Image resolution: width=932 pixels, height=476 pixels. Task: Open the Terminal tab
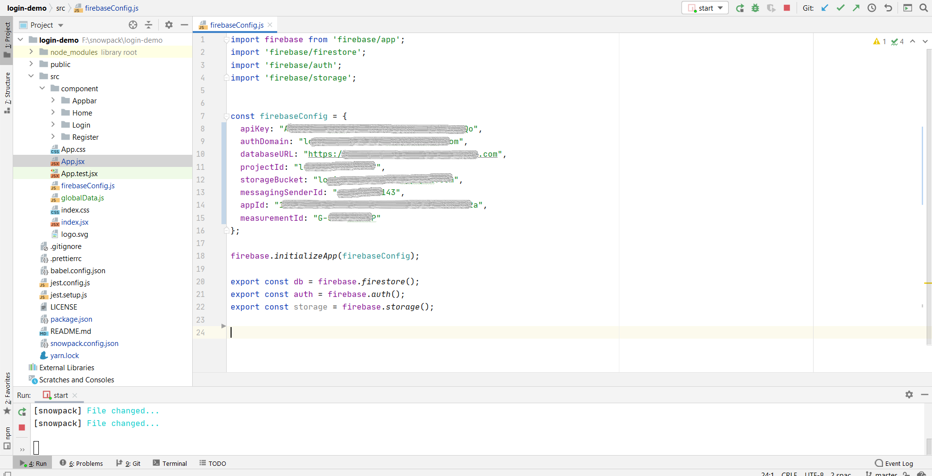click(x=170, y=463)
